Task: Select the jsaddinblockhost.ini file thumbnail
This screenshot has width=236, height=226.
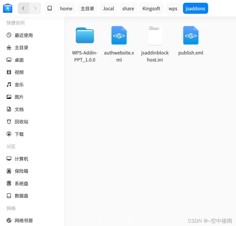Action: [155, 35]
